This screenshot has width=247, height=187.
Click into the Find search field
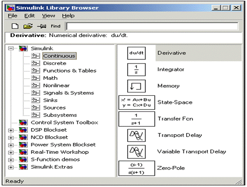[x=152, y=26]
